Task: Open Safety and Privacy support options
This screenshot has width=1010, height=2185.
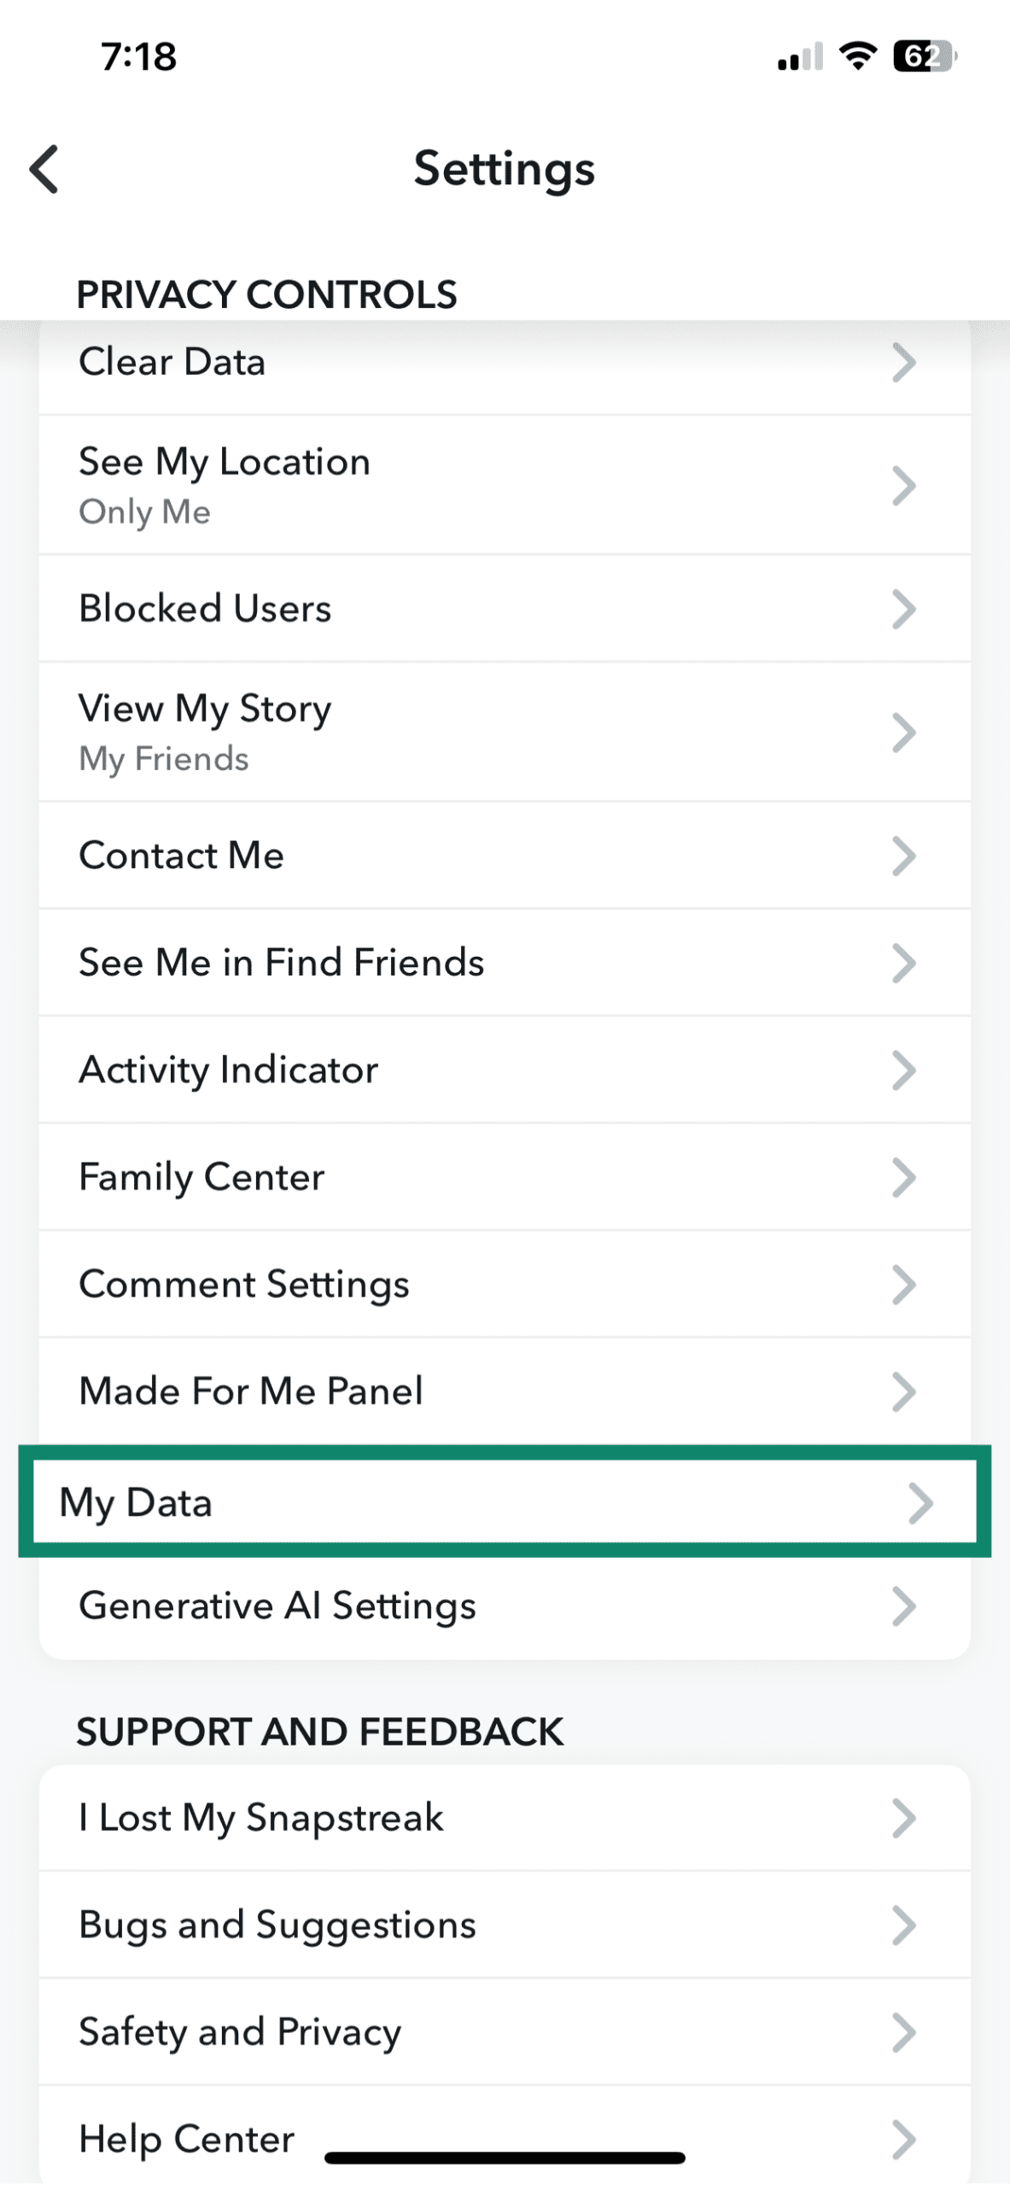Action: click(505, 2032)
